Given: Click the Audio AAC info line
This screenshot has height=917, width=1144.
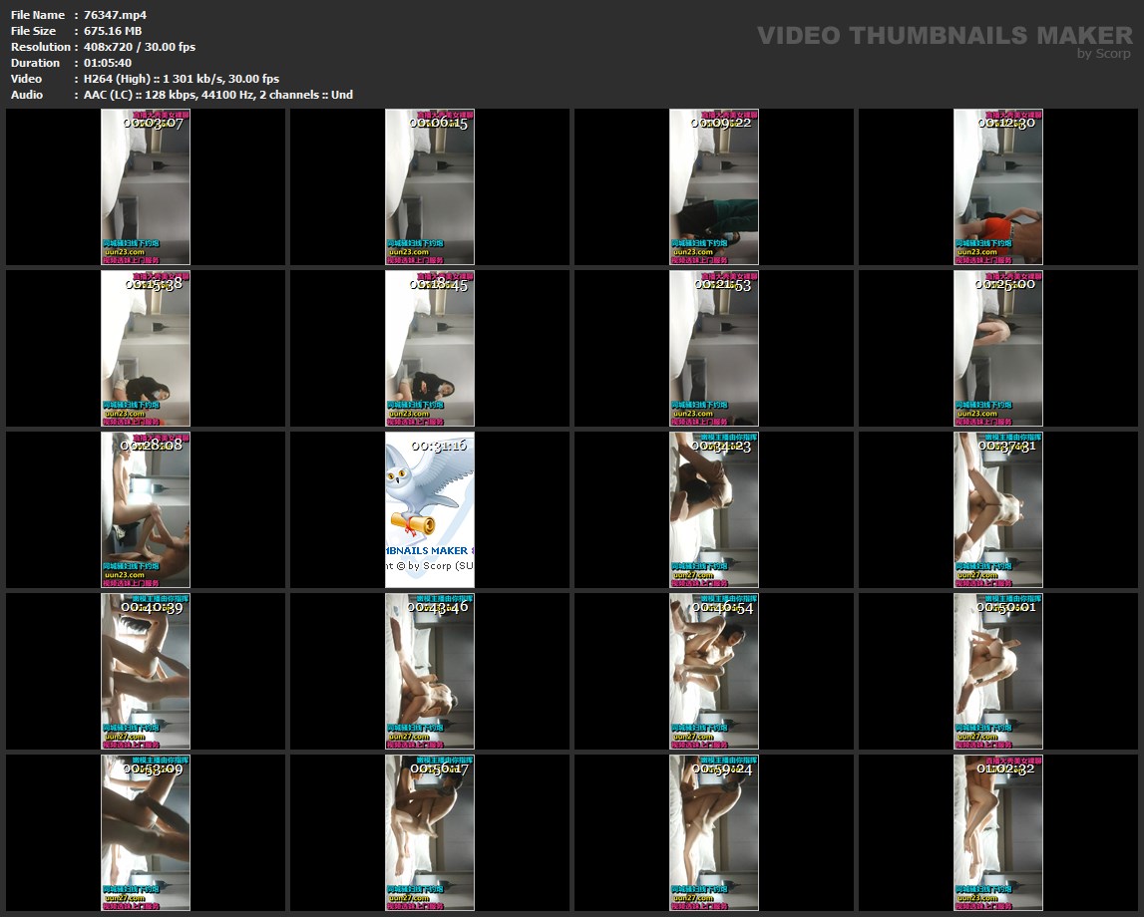Looking at the screenshot, I should pos(217,95).
